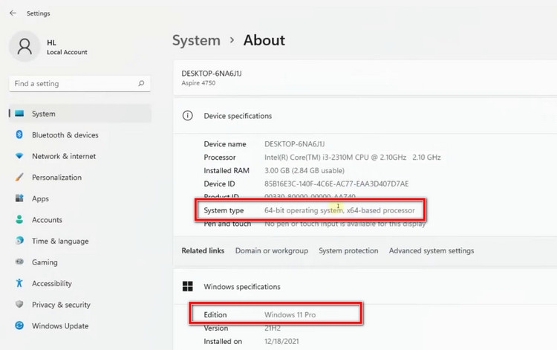The width and height of the screenshot is (557, 350).
Task: Click the Windows 11 Pro edition value
Action: pyautogui.click(x=290, y=315)
